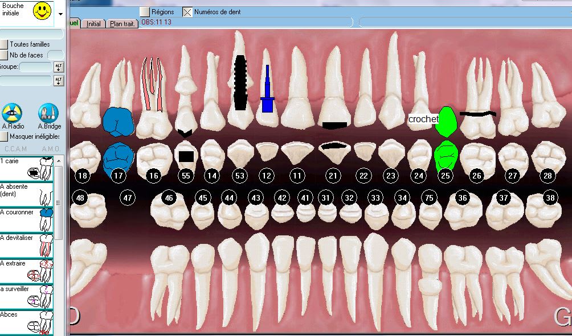Screen dimensions: 572x336
Task: Switch to the 'Initial' tab
Action: [93, 24]
